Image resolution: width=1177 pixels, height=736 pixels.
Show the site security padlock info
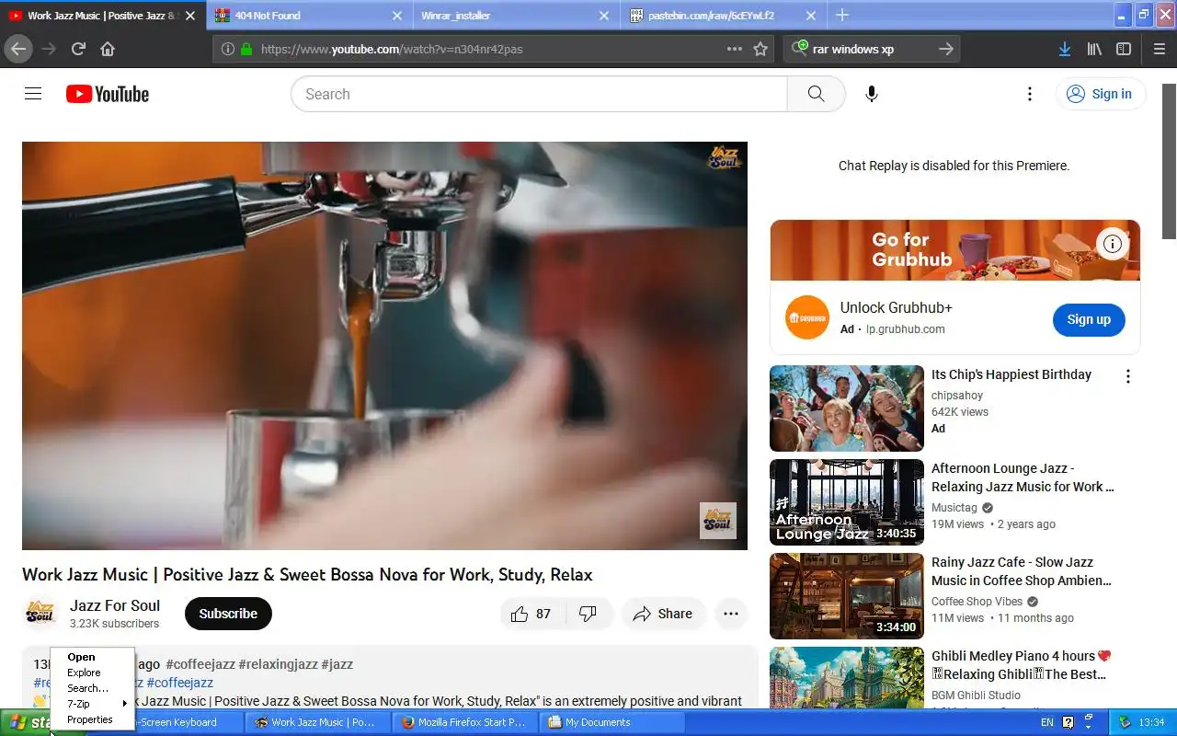(246, 49)
